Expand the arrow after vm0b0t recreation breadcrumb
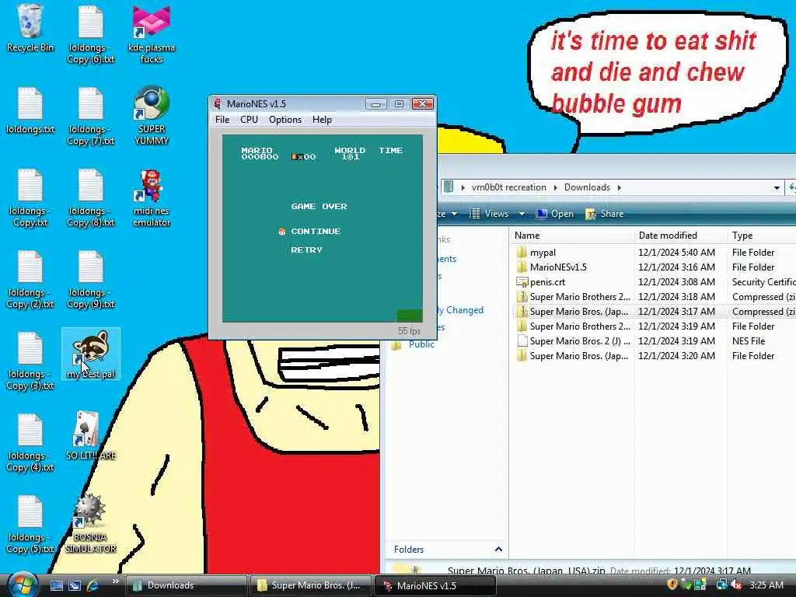The height and width of the screenshot is (597, 796). (555, 188)
